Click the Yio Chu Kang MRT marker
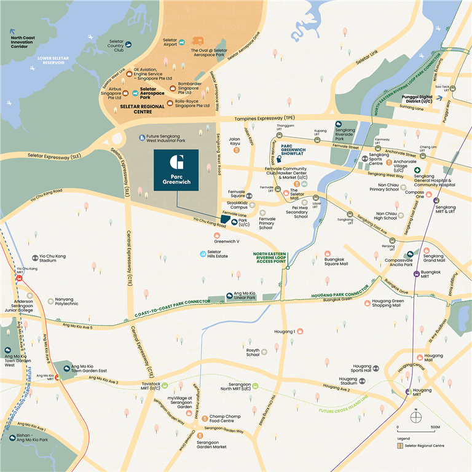The image size is (472, 472). (x=19, y=278)
